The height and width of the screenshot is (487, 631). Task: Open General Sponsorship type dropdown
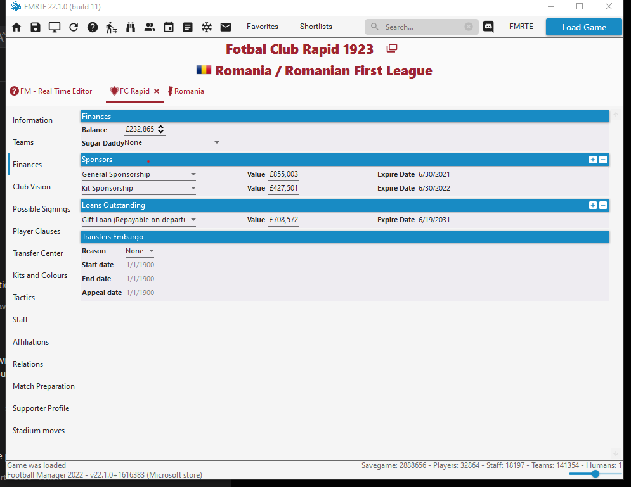click(x=139, y=174)
